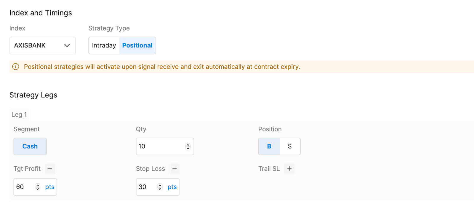This screenshot has height=207, width=474.
Task: Click the pts unit next to Tgt Profit
Action: coord(49,187)
